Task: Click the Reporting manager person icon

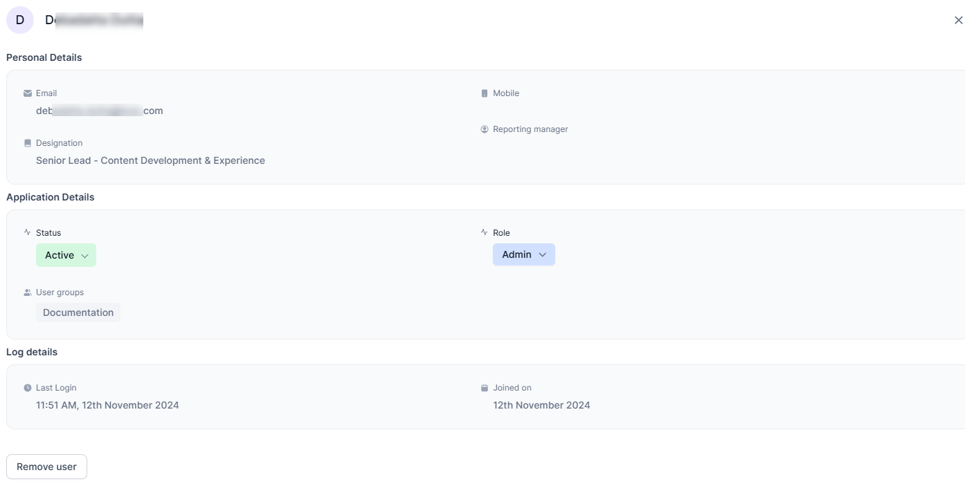Action: [x=484, y=129]
